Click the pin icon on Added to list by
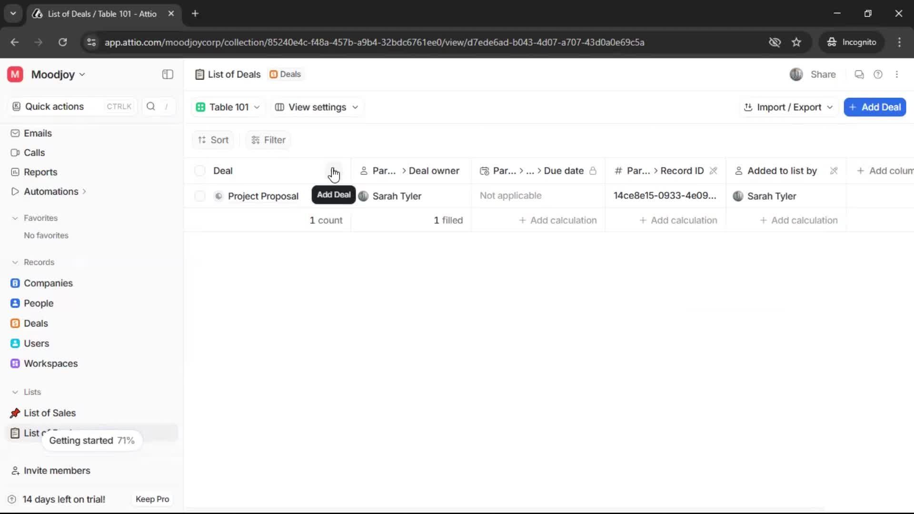This screenshot has height=514, width=914. 834,171
